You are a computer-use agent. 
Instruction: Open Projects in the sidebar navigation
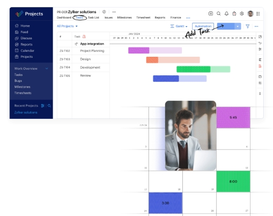(x=23, y=57)
